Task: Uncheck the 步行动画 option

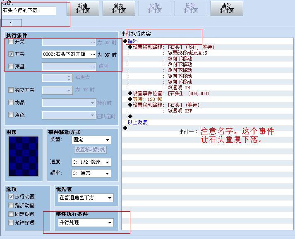Action: (x=11, y=197)
